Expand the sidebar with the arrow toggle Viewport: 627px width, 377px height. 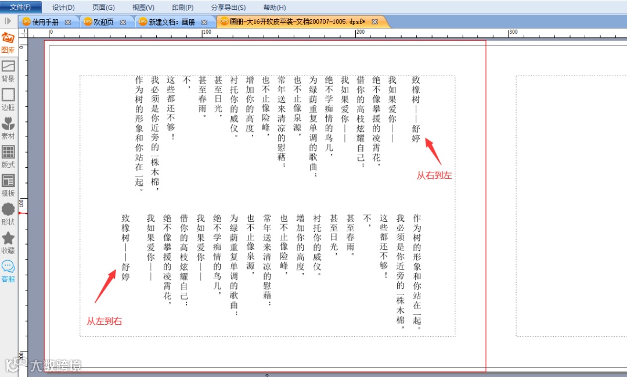pyautogui.click(x=8, y=21)
